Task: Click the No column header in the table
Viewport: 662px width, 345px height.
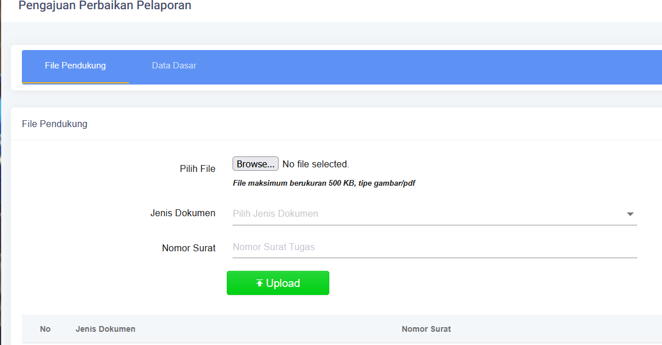Action: [45, 329]
